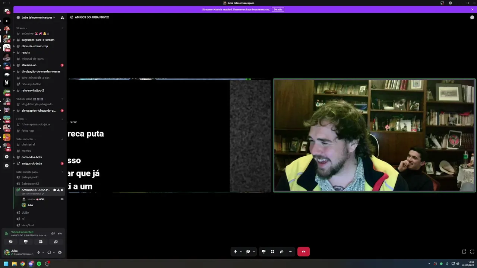The image size is (477, 268).
Task: Click the Add a Server plus icon
Action: pos(7,157)
